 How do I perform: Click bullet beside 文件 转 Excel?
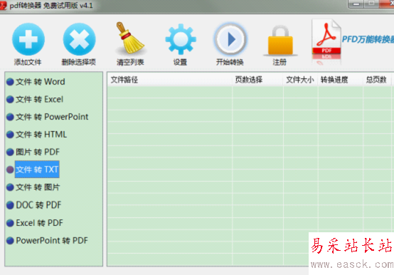click(x=10, y=99)
